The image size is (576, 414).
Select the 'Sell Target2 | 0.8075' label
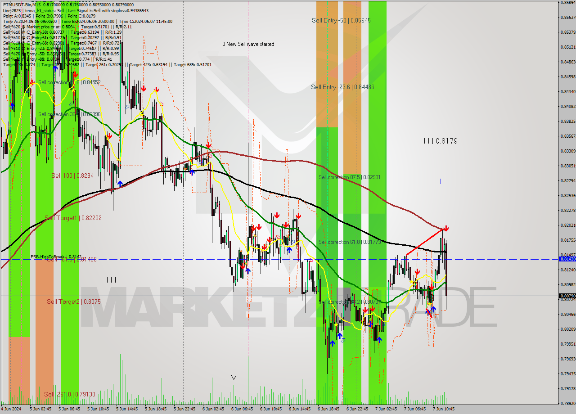(74, 301)
